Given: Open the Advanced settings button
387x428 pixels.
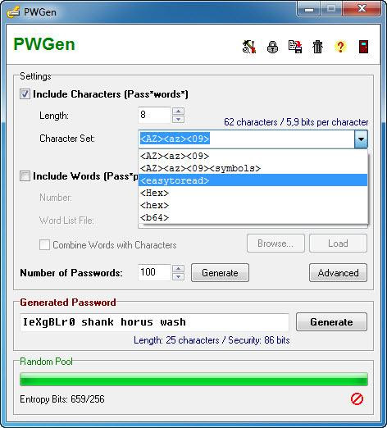Looking at the screenshot, I should pos(338,273).
